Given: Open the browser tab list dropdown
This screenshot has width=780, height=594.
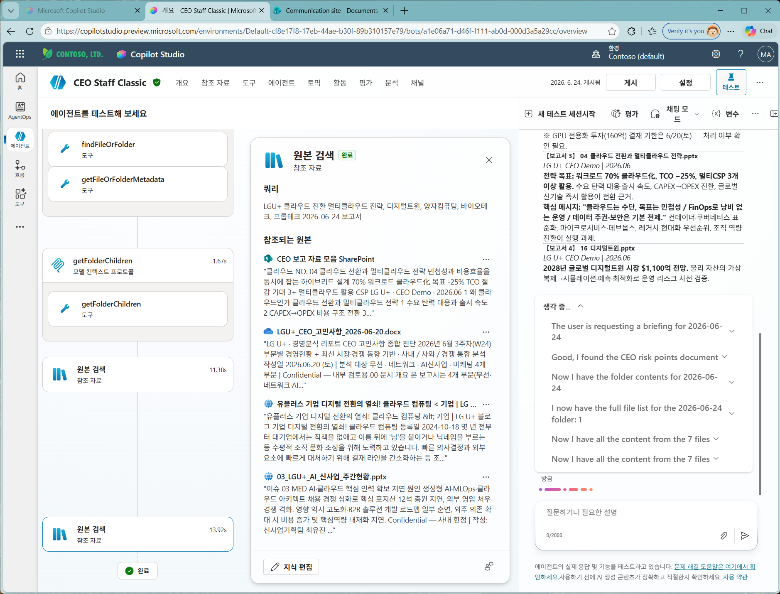Looking at the screenshot, I should tap(11, 10).
